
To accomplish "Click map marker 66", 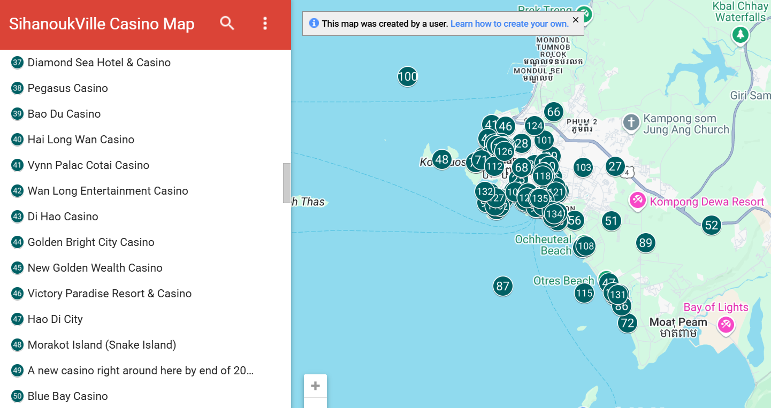I will pyautogui.click(x=554, y=112).
